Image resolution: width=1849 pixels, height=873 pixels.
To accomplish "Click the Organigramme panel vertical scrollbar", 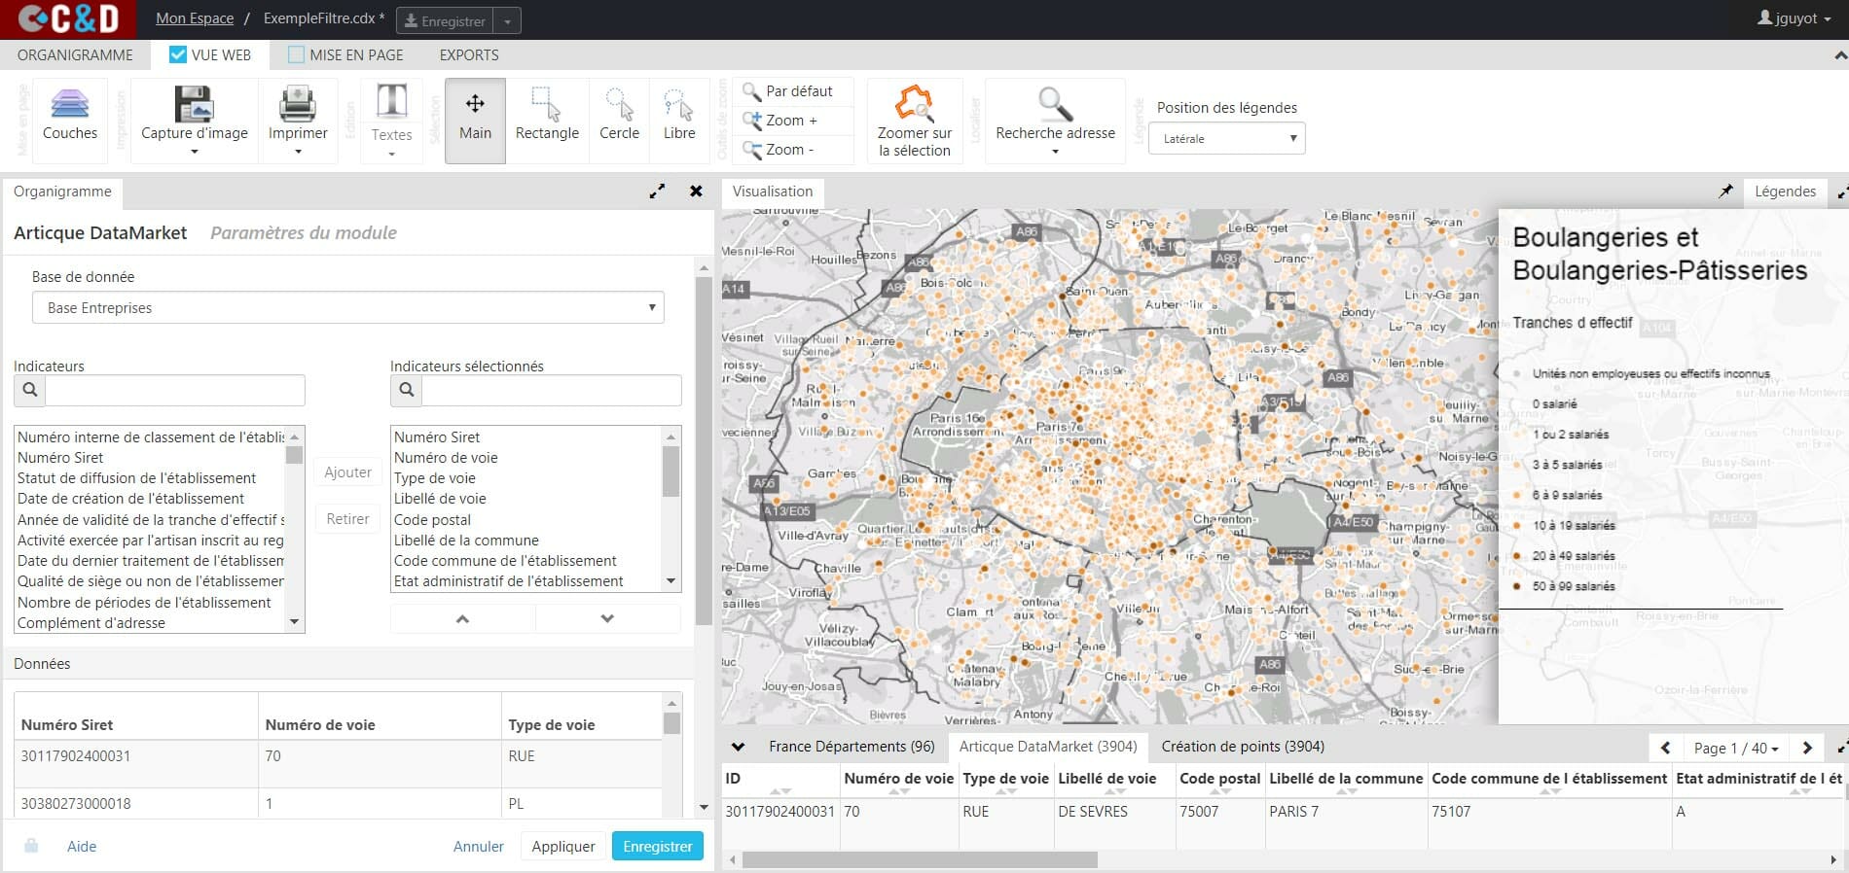I will (x=704, y=450).
